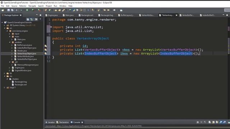Screen dimensions: 230x129
Task: Open the Source menu
Action: 14,6
